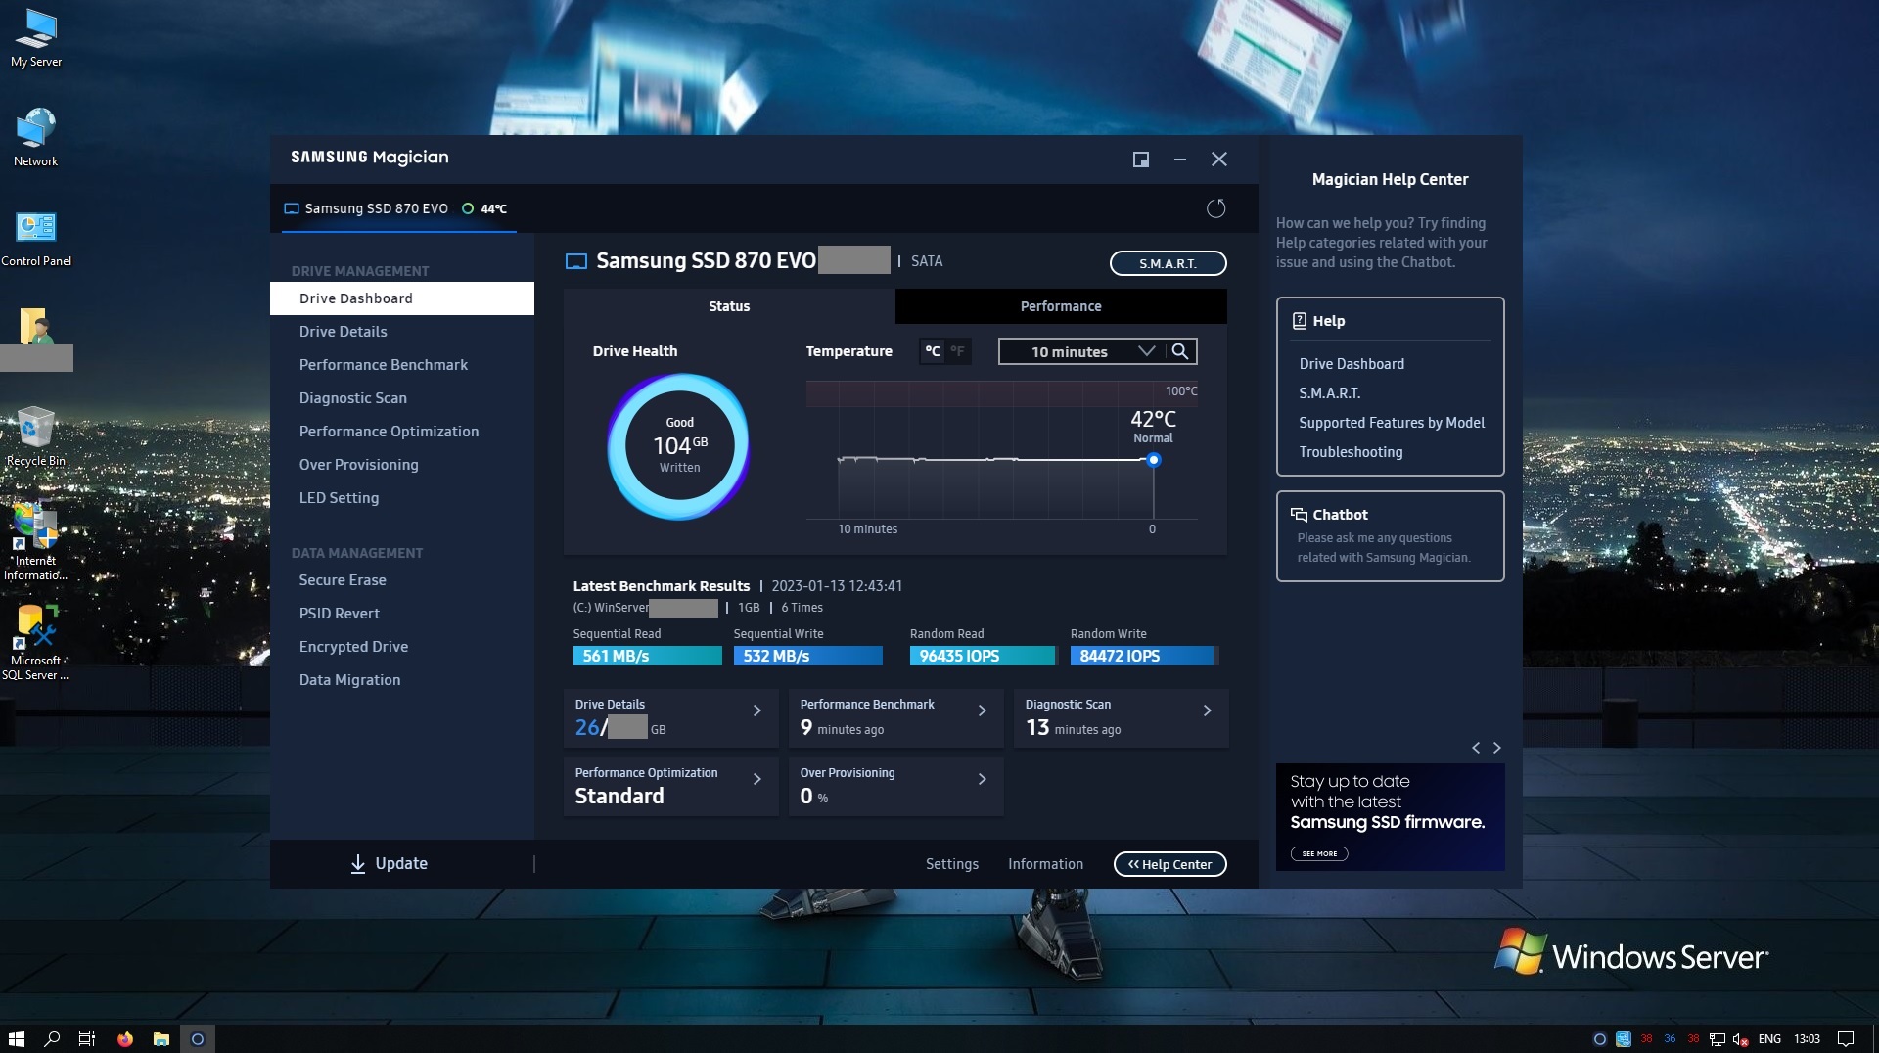Image resolution: width=1879 pixels, height=1053 pixels.
Task: Open Performance Benchmark in sidebar
Action: click(402, 365)
